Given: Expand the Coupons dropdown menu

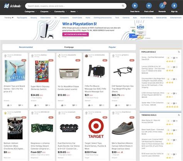Looking at the screenshot, I should click(46, 12).
